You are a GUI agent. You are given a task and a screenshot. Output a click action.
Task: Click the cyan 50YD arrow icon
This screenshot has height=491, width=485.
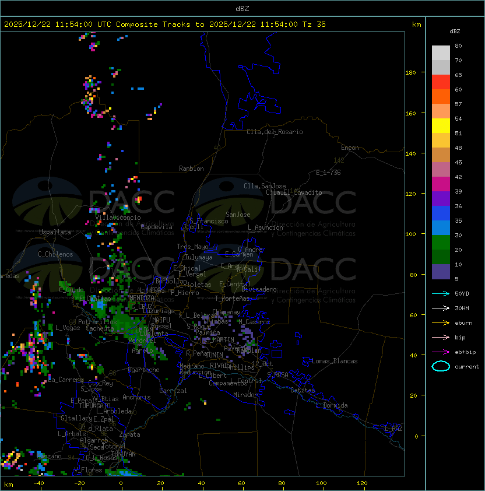click(441, 294)
